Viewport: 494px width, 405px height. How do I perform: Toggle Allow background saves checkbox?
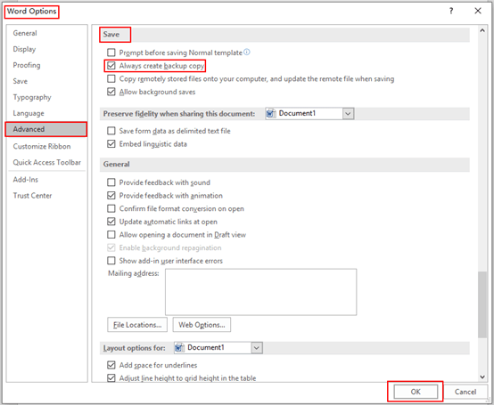click(x=111, y=92)
